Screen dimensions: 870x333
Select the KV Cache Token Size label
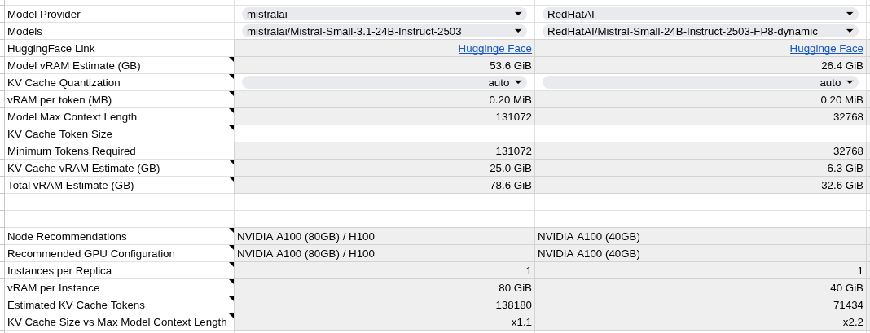(x=119, y=134)
